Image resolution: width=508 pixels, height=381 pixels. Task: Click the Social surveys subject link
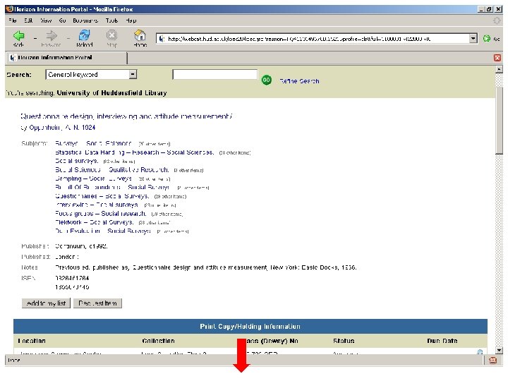77,161
